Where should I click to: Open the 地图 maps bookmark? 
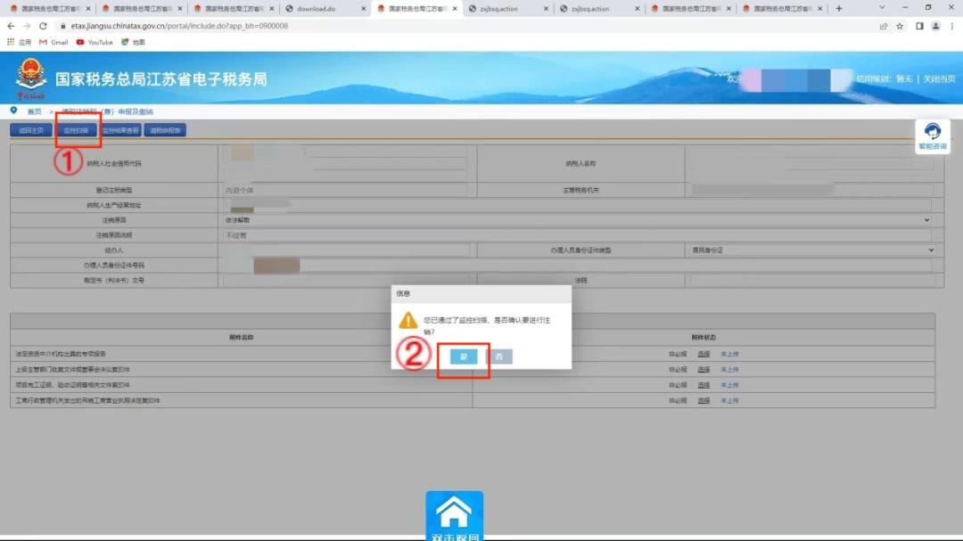[134, 41]
